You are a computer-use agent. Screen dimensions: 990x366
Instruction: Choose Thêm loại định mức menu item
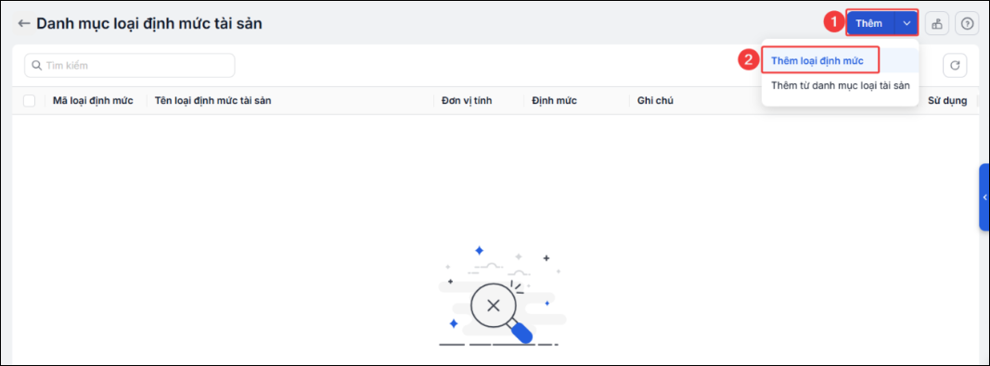click(817, 60)
